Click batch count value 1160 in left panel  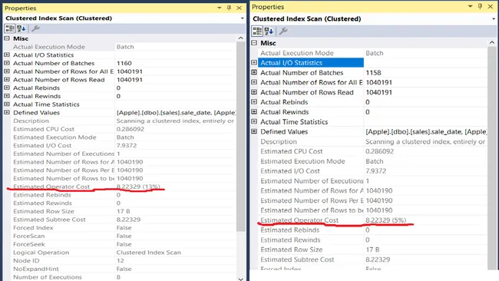[124, 63]
